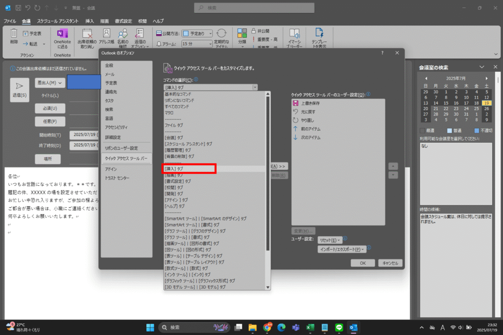Switch to the 校閲 ribbon tab
Image resolution: width=503 pixels, height=335 pixels.
coord(142,21)
